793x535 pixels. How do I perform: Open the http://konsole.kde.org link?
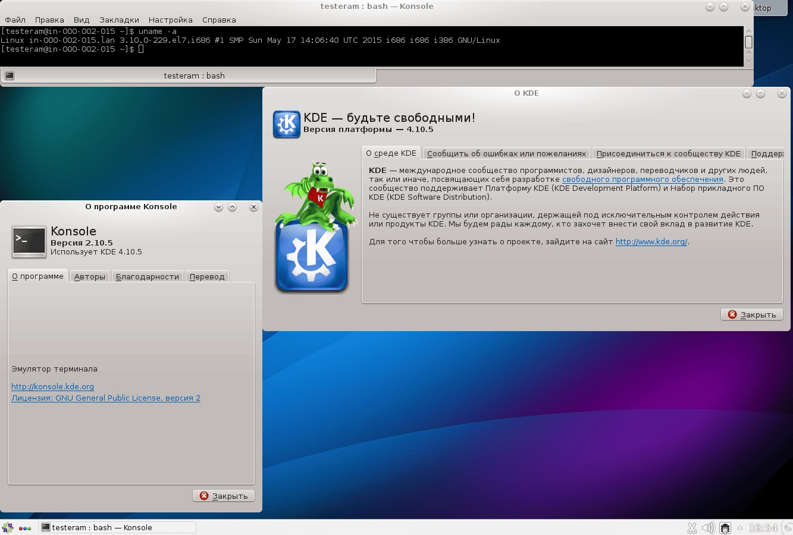pos(52,386)
